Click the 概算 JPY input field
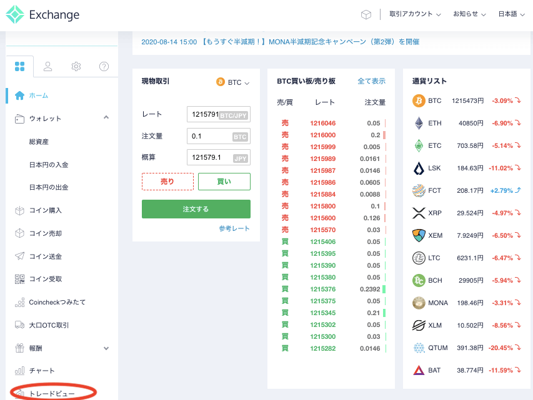The width and height of the screenshot is (533, 400). 219,157
